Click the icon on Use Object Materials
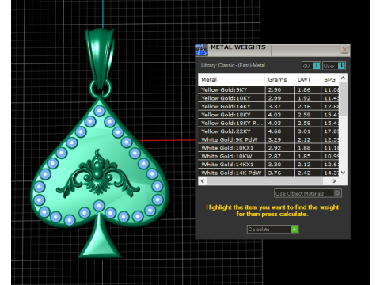The height and width of the screenshot is (285, 380). point(337,193)
